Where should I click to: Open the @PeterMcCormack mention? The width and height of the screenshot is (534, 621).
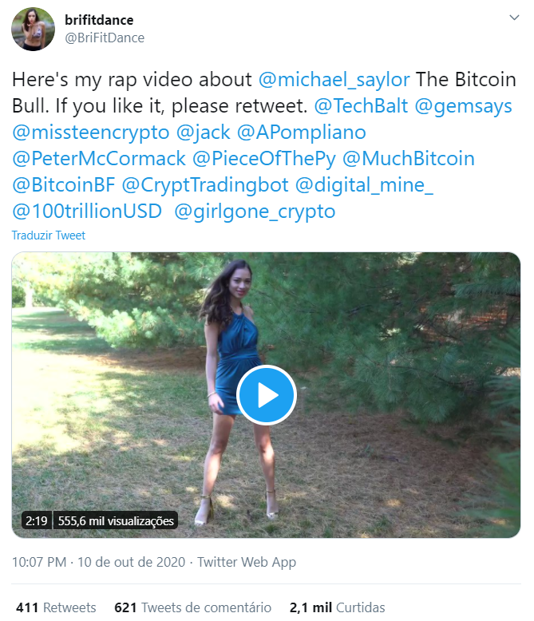tap(99, 158)
